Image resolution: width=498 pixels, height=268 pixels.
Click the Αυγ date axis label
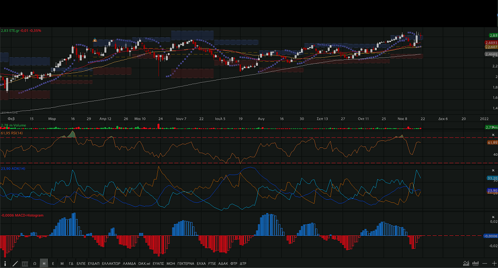(261, 119)
